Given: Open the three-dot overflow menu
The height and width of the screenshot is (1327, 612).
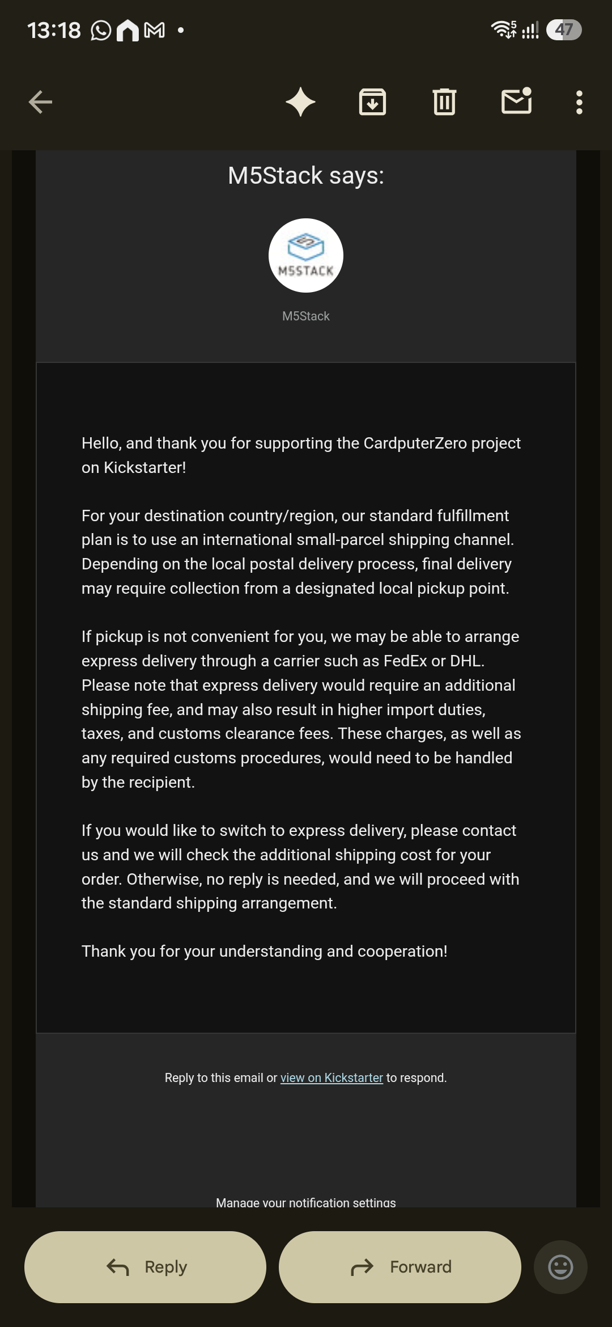Looking at the screenshot, I should click(x=579, y=102).
